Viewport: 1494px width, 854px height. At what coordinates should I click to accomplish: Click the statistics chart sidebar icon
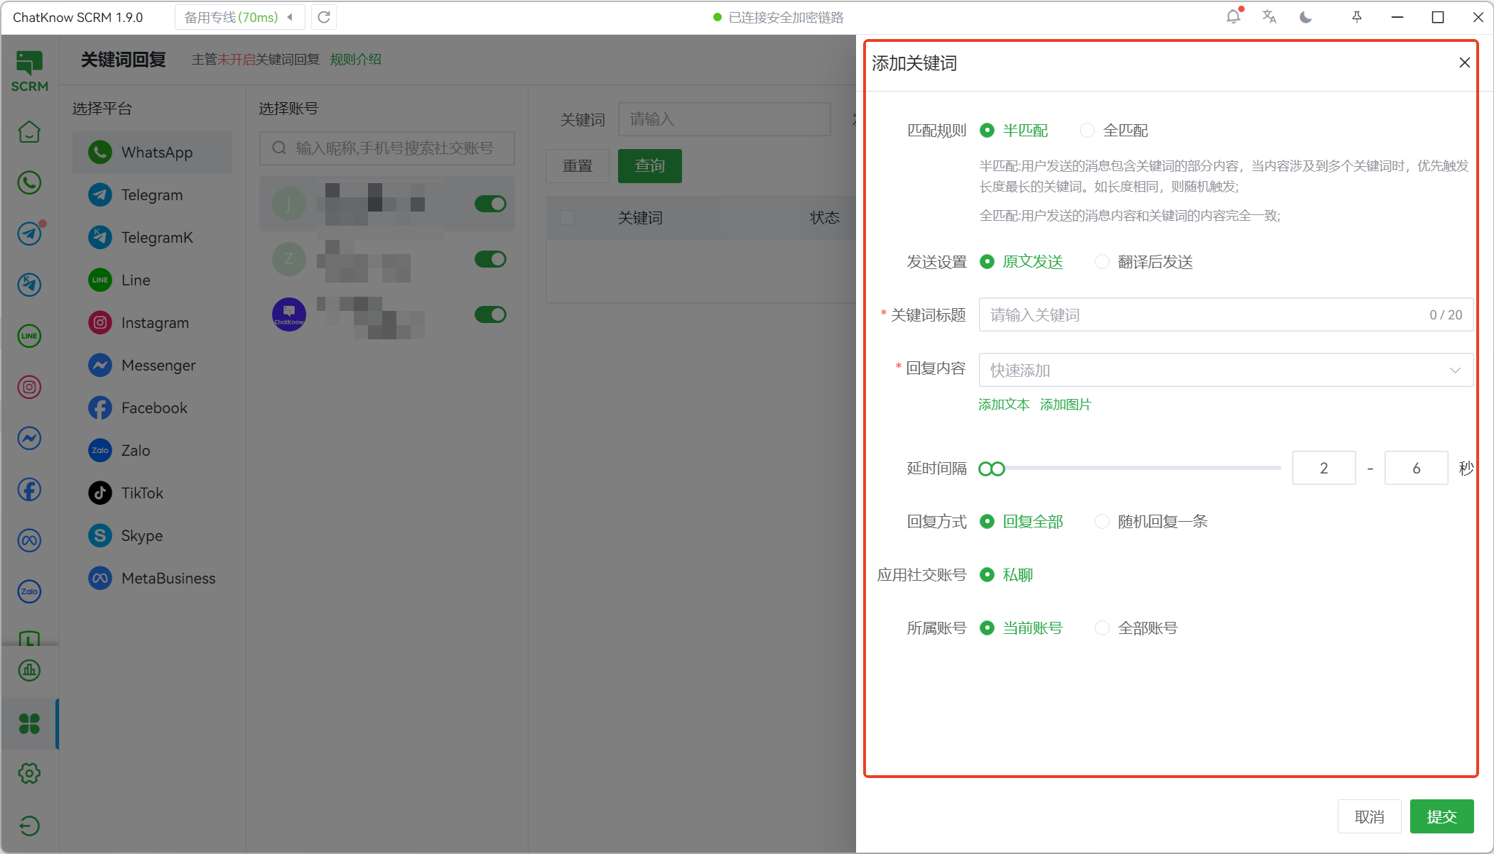coord(29,670)
